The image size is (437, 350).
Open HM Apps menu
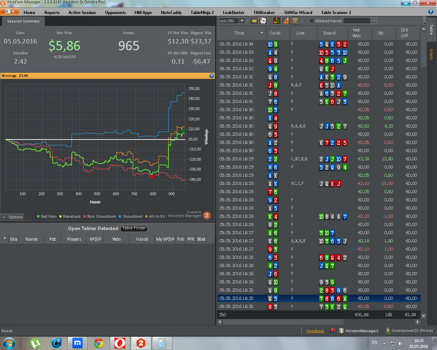pyautogui.click(x=143, y=13)
